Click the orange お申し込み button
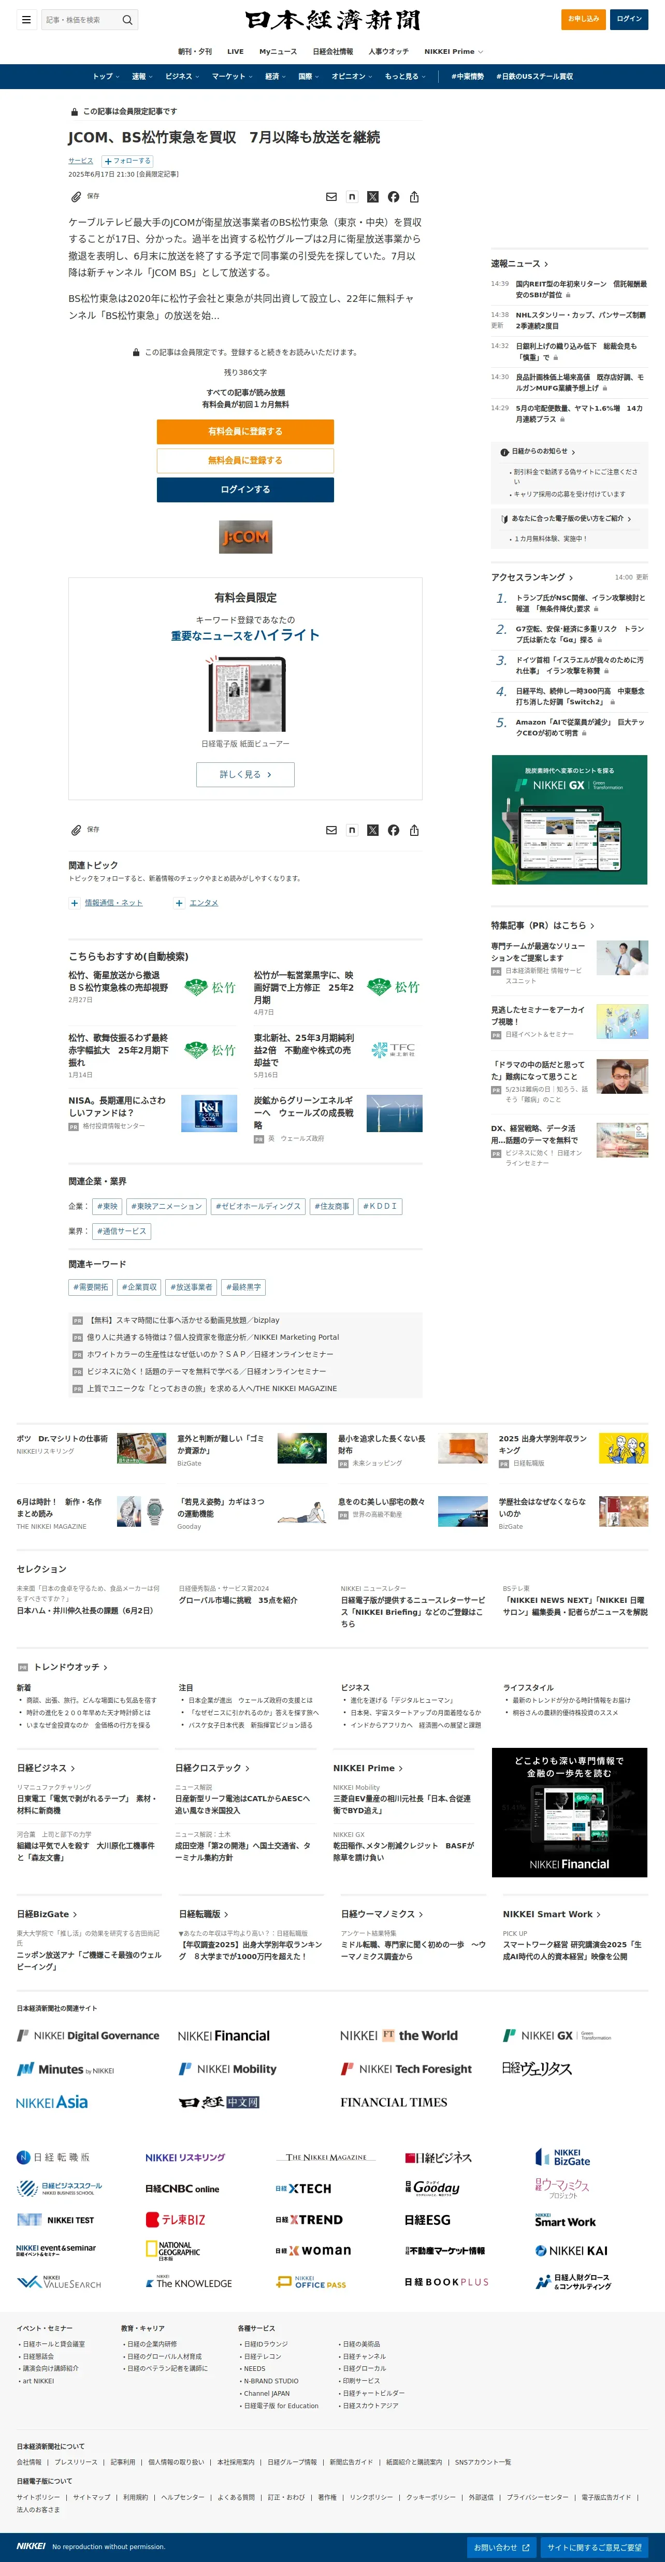 point(584,19)
